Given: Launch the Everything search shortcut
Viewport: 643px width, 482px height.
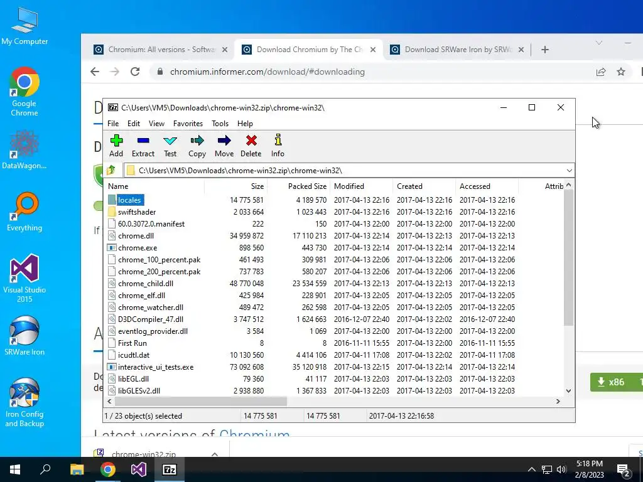Looking at the screenshot, I should click(24, 212).
